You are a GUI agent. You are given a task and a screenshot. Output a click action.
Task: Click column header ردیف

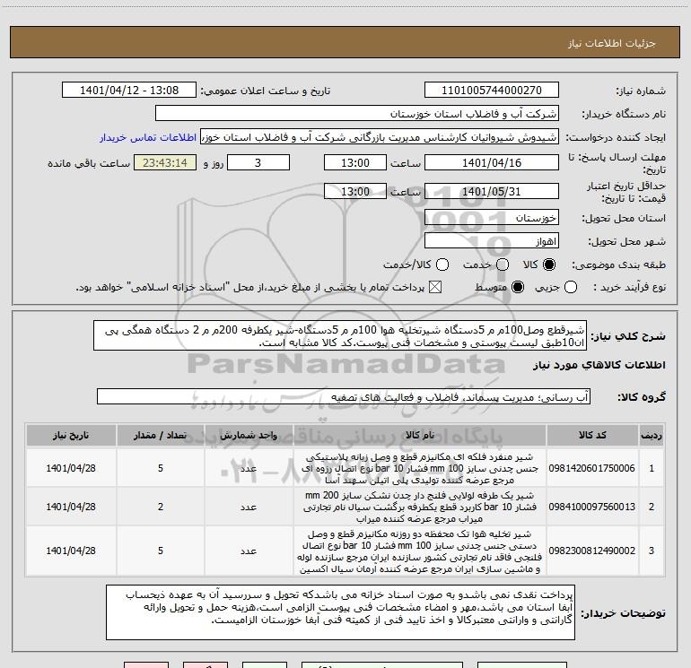[652, 435]
